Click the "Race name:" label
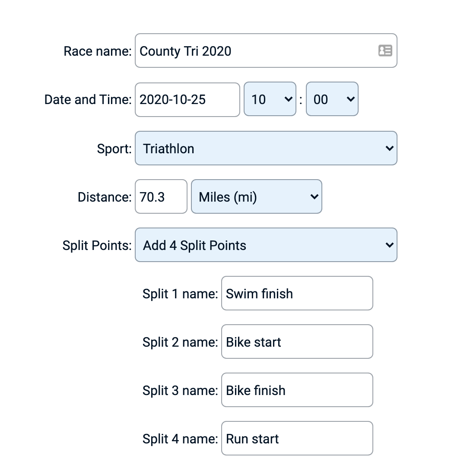 (97, 51)
